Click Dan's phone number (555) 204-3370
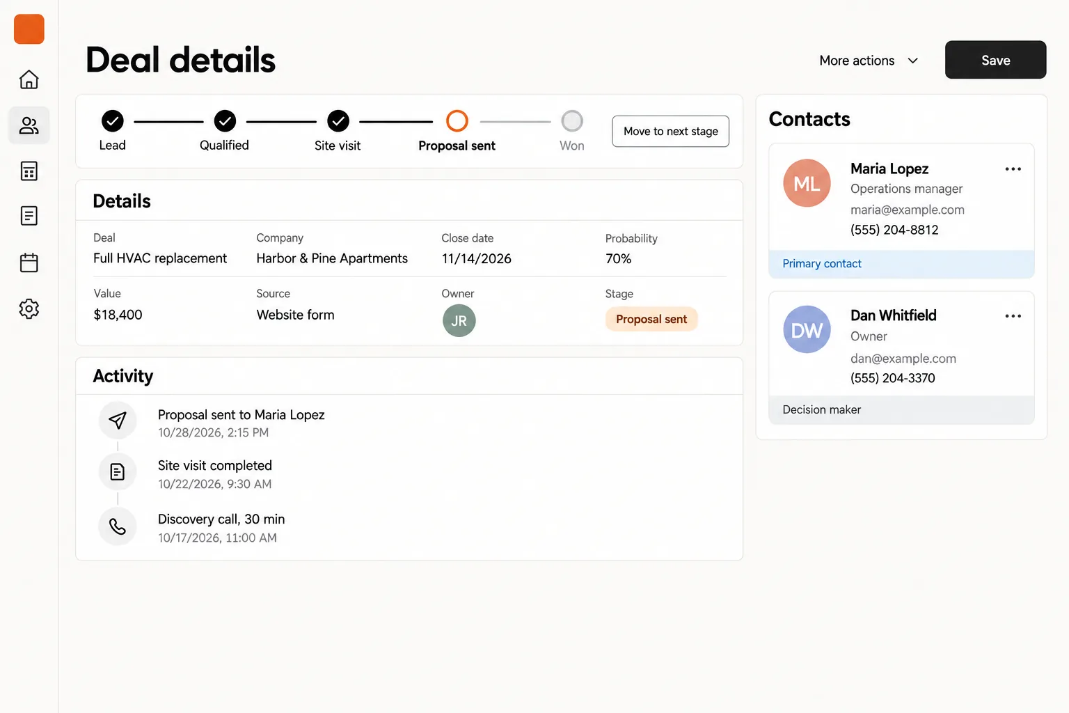 click(x=893, y=378)
